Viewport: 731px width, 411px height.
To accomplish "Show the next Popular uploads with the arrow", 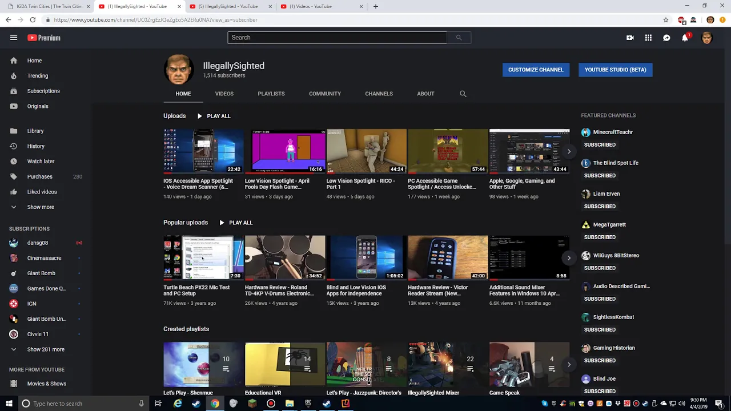I will pos(569,258).
